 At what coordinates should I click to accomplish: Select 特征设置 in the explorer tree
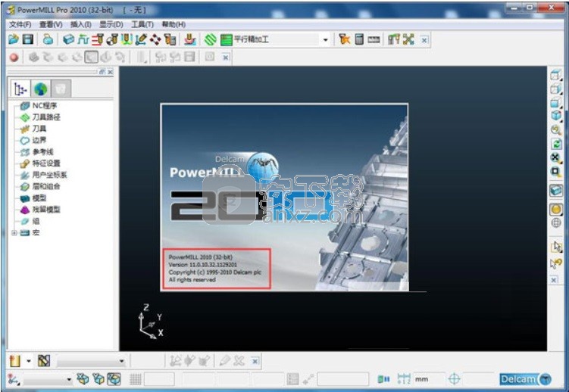click(x=46, y=163)
